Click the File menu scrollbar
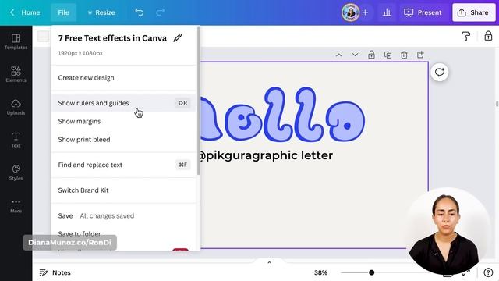Viewport: 499px width, 281px height. (199, 101)
